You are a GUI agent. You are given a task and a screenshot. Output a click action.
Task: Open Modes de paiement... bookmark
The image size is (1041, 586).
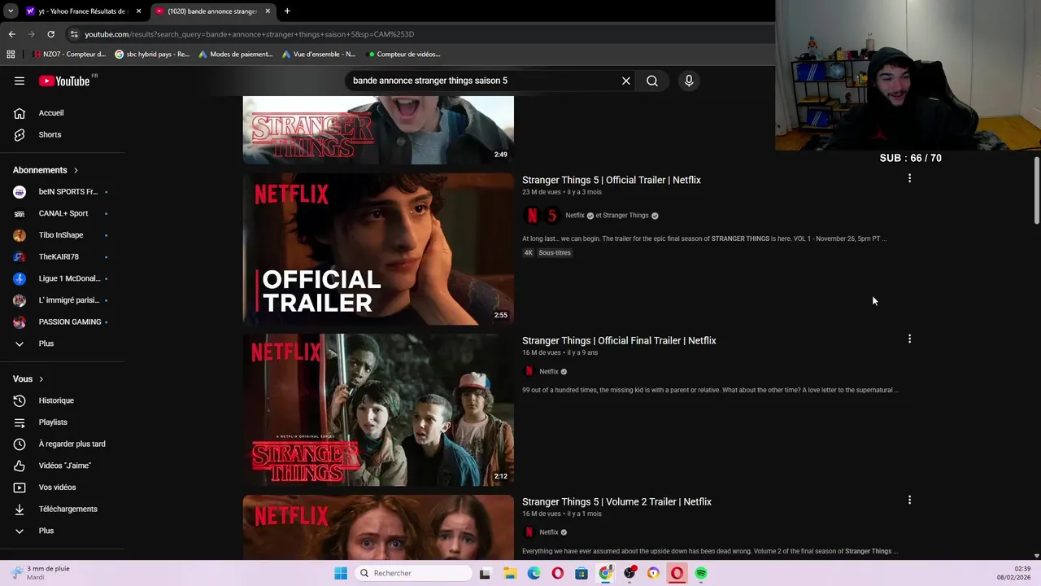coord(235,55)
